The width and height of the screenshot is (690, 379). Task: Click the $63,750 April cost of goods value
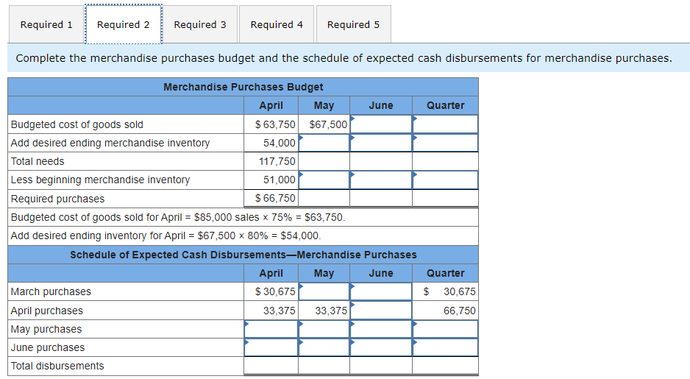[275, 124]
